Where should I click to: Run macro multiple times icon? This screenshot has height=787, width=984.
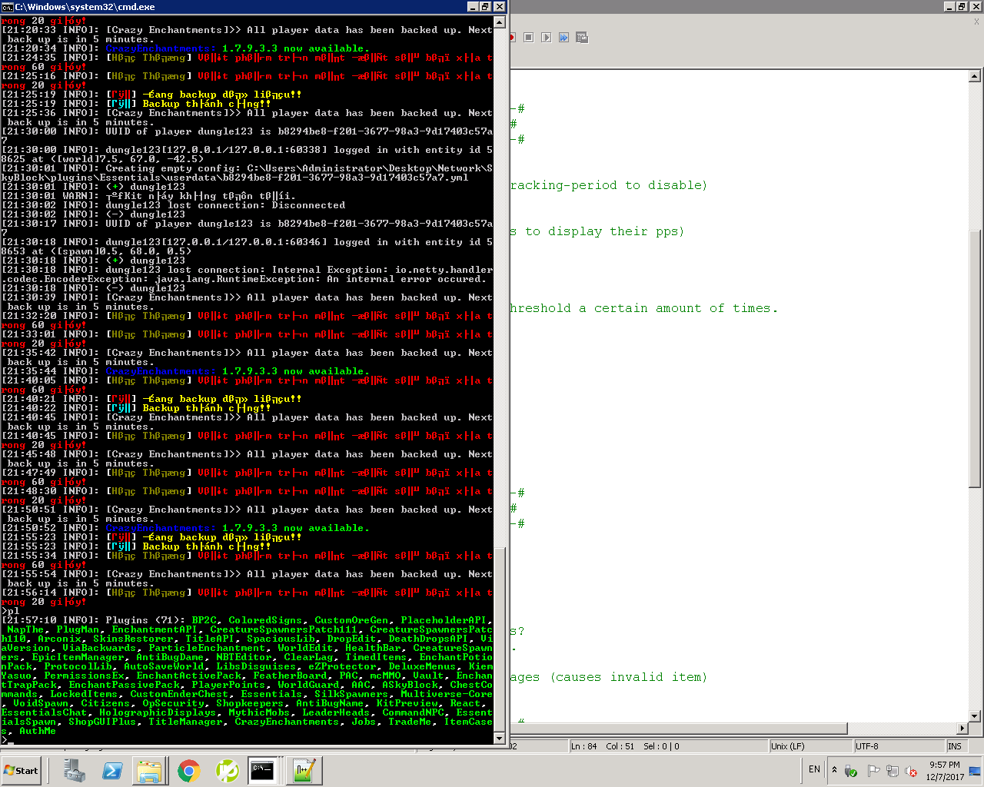563,38
